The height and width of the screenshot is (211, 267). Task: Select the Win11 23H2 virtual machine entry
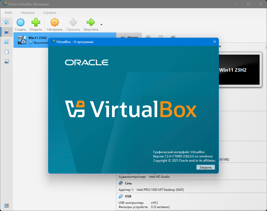(31, 40)
